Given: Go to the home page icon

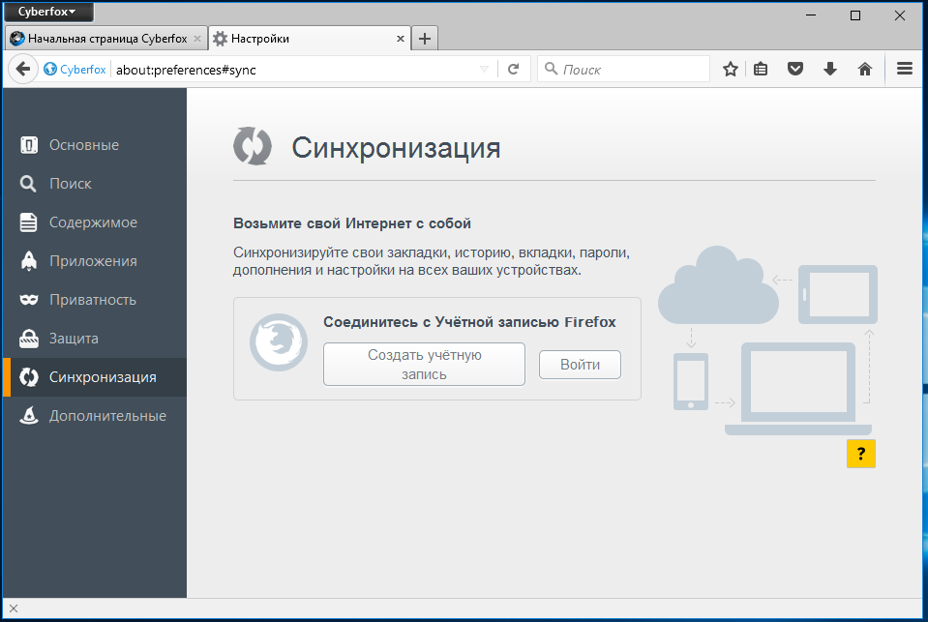Looking at the screenshot, I should pyautogui.click(x=865, y=70).
